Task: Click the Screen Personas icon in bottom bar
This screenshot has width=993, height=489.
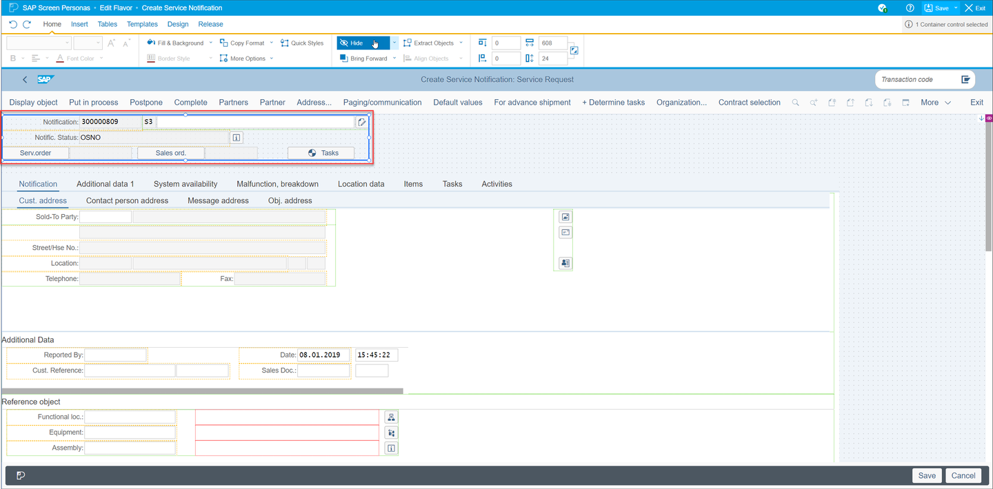Action: click(x=21, y=475)
